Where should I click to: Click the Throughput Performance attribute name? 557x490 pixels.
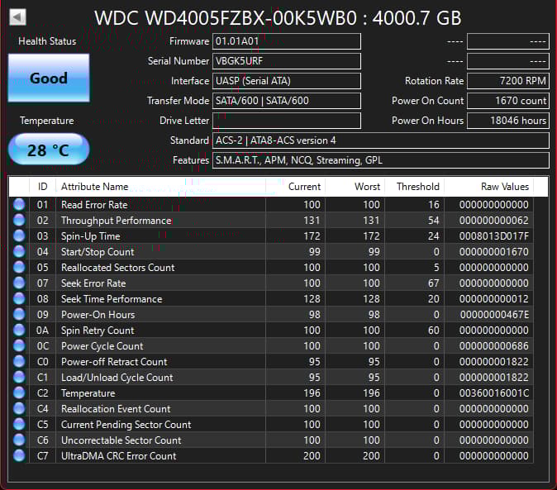click(117, 221)
